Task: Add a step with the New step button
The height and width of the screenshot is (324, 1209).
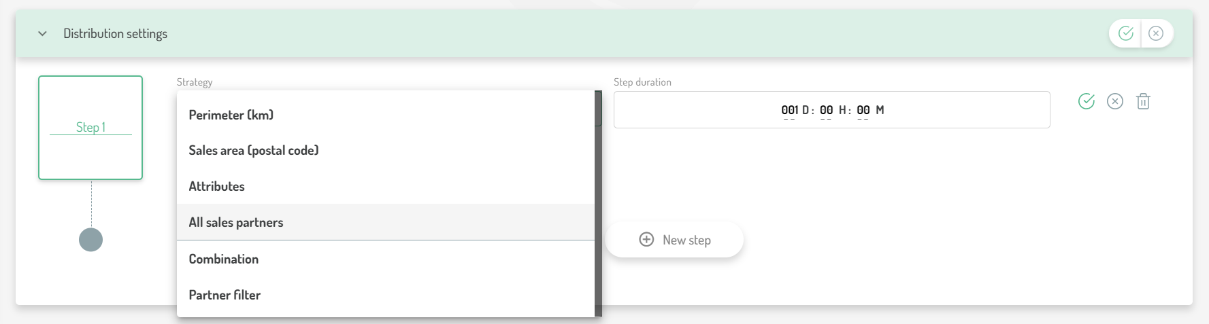Action: pyautogui.click(x=674, y=240)
